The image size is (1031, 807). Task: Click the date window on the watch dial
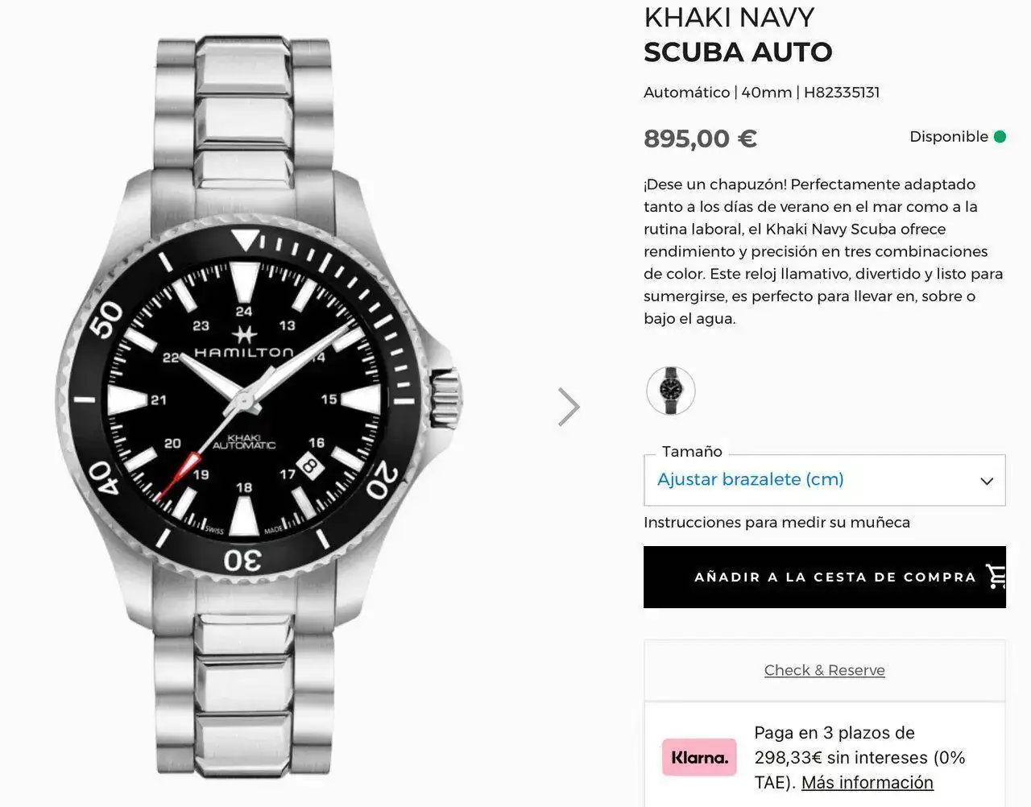309,466
